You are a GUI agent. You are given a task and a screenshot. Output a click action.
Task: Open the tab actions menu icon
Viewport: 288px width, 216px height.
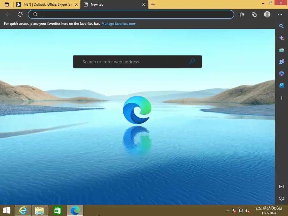pyautogui.click(x=7, y=4)
